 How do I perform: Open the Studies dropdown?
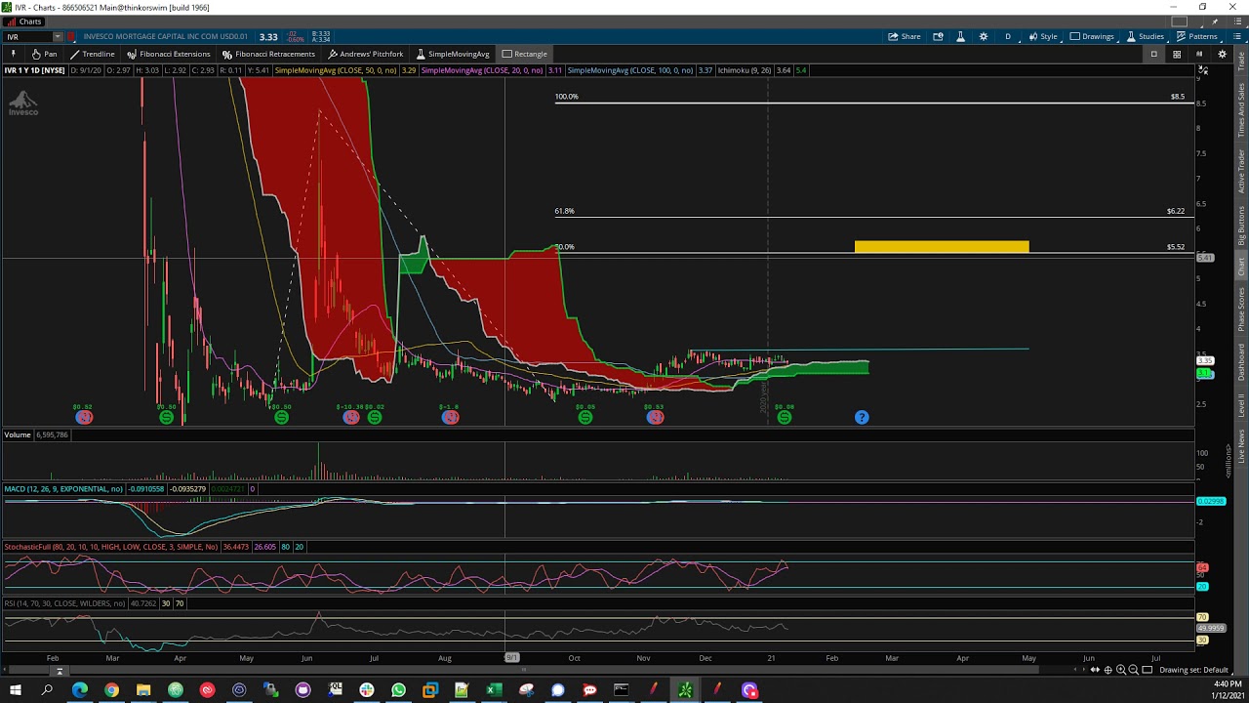coord(1146,36)
